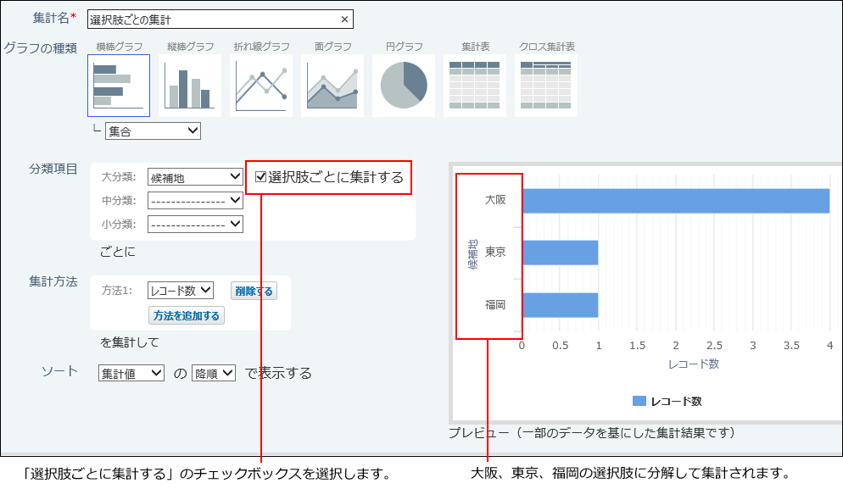Open the 集合 chart style dropdown
This screenshot has width=843, height=489.
pos(154,131)
